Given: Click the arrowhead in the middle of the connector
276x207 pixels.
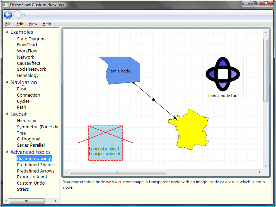Looking at the screenshot, I should (x=154, y=100).
